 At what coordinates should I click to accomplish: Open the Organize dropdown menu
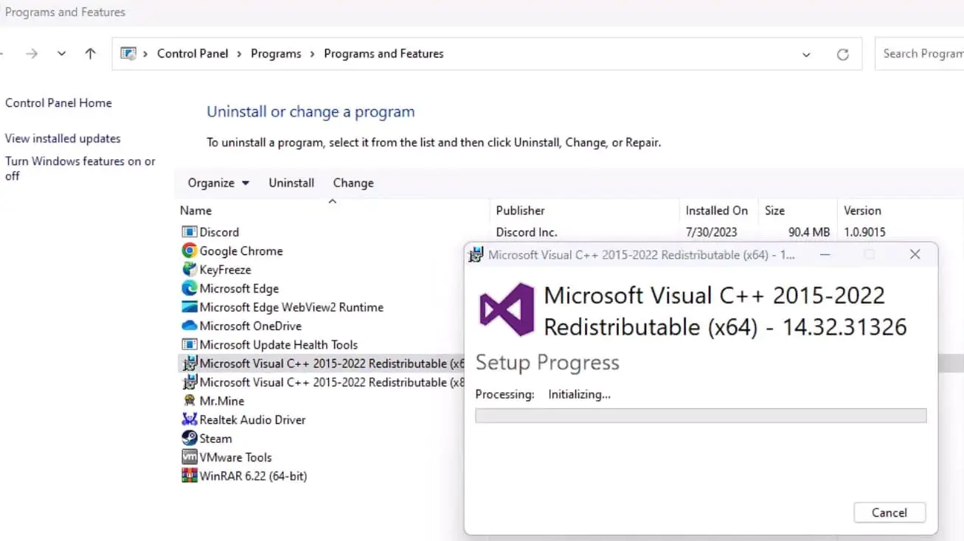pyautogui.click(x=218, y=183)
